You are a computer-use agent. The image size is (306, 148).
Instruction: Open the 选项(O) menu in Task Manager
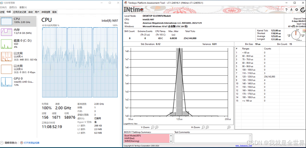(x=13, y=7)
